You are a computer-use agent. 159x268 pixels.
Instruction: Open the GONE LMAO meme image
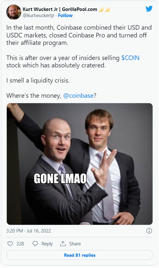79,164
